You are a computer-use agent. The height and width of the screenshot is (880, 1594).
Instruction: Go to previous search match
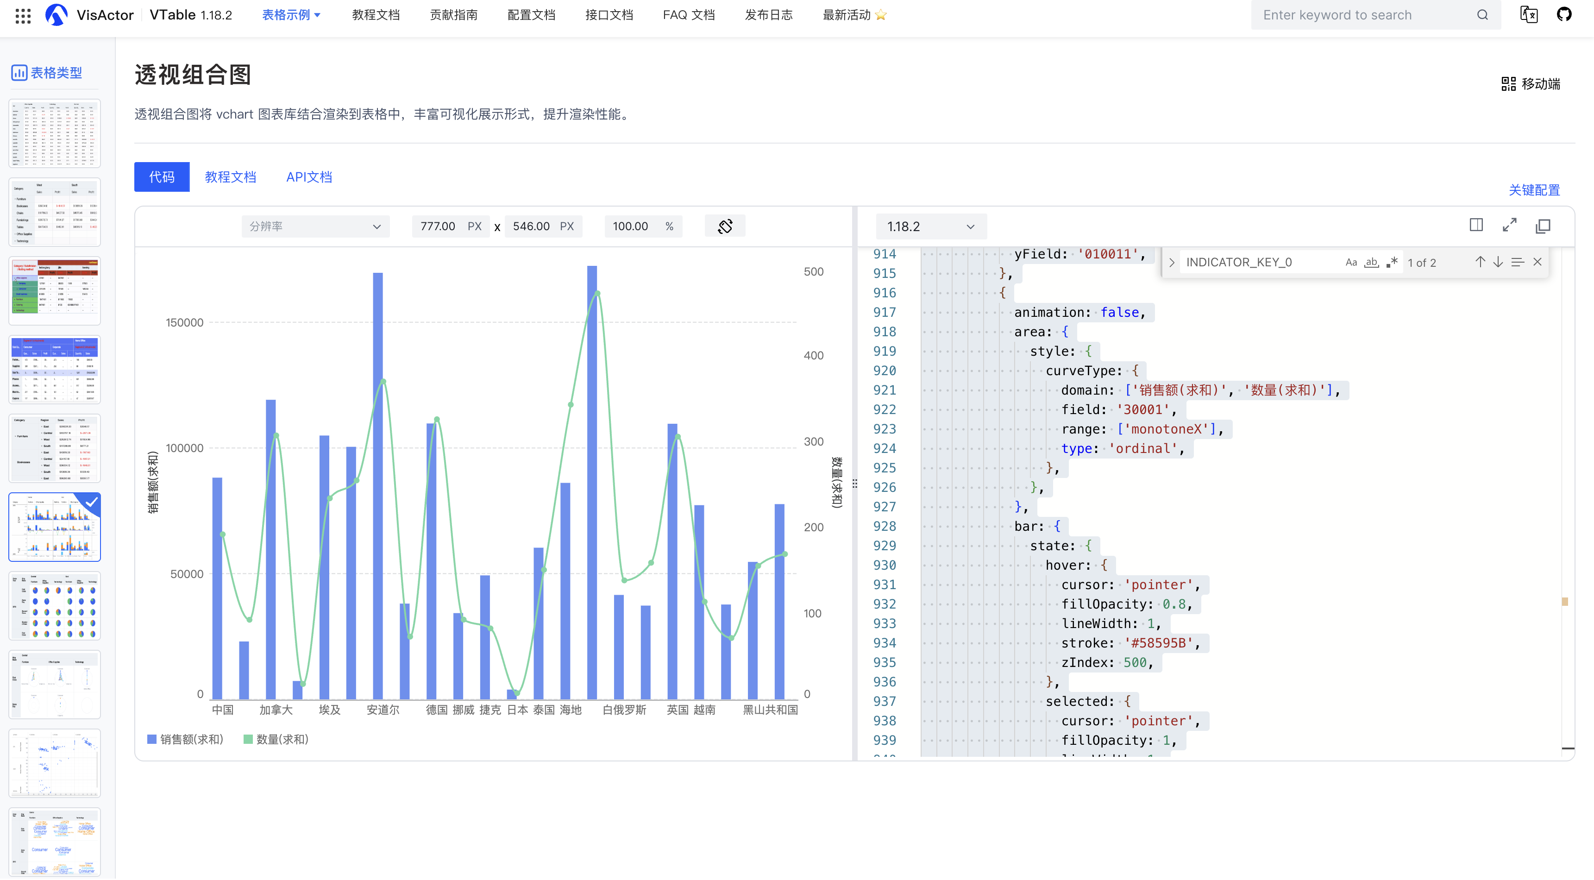tap(1480, 263)
